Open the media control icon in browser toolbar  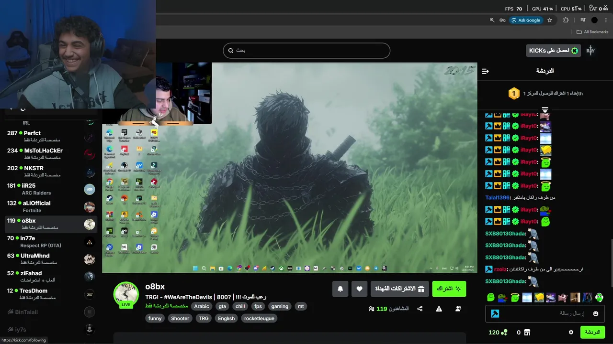[x=583, y=20]
